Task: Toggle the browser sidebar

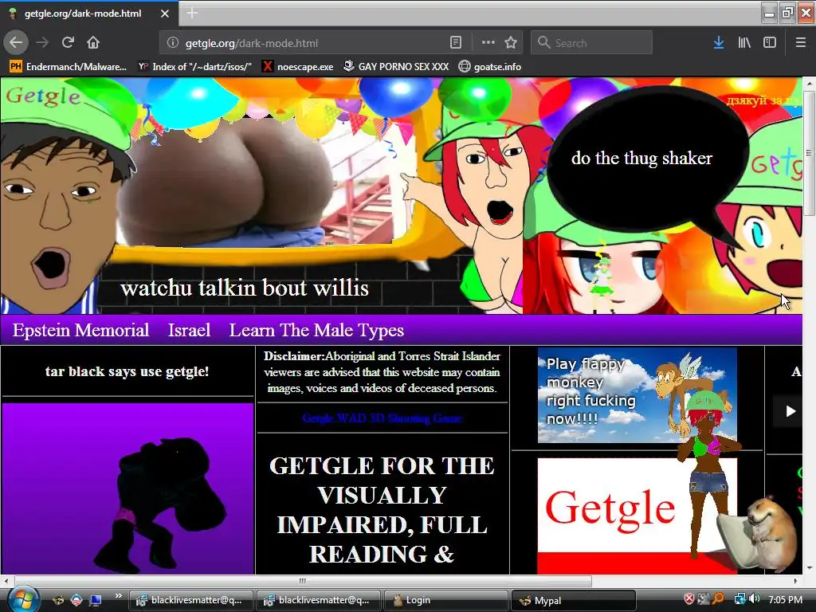Action: [770, 43]
